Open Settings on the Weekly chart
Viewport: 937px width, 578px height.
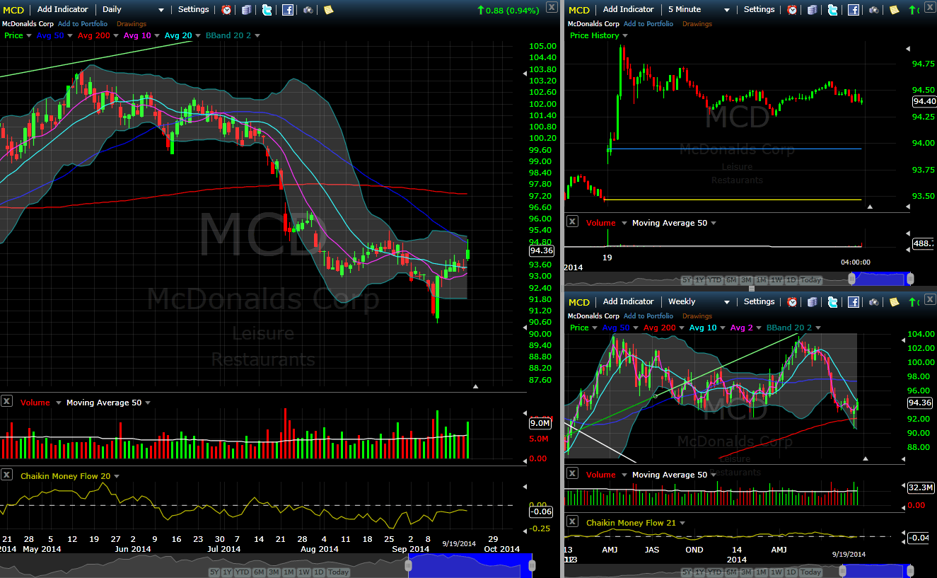[x=759, y=302]
